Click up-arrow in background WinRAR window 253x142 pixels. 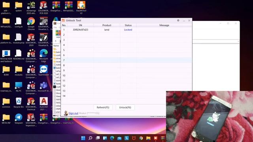56,41
